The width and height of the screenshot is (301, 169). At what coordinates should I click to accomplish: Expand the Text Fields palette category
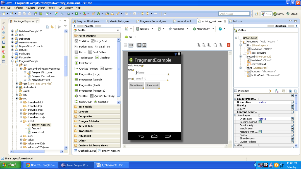click(85, 107)
